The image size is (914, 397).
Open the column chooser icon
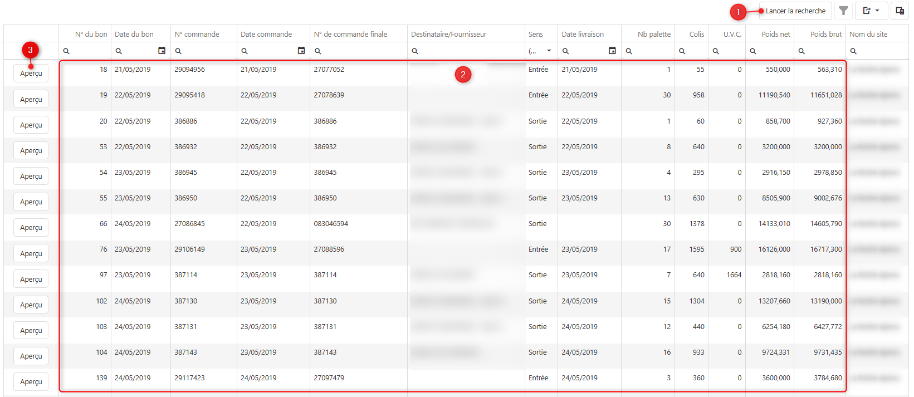click(900, 11)
